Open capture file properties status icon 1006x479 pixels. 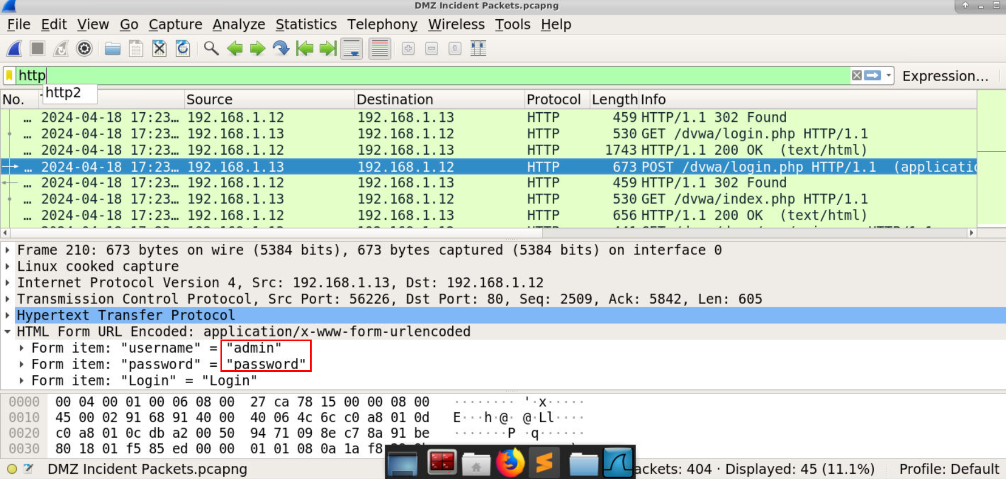click(x=28, y=469)
